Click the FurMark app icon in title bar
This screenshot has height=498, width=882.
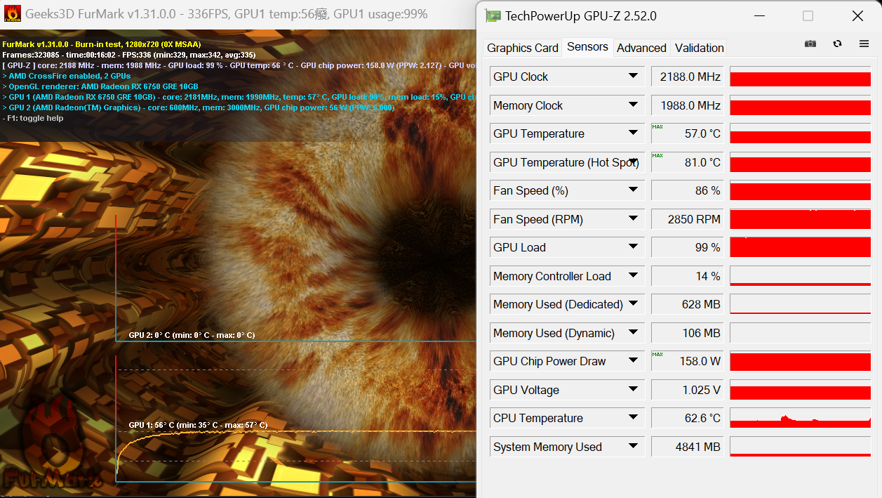[x=12, y=13]
